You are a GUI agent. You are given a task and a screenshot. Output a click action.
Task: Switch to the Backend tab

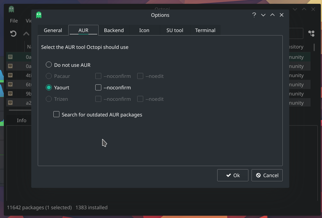coord(114,30)
